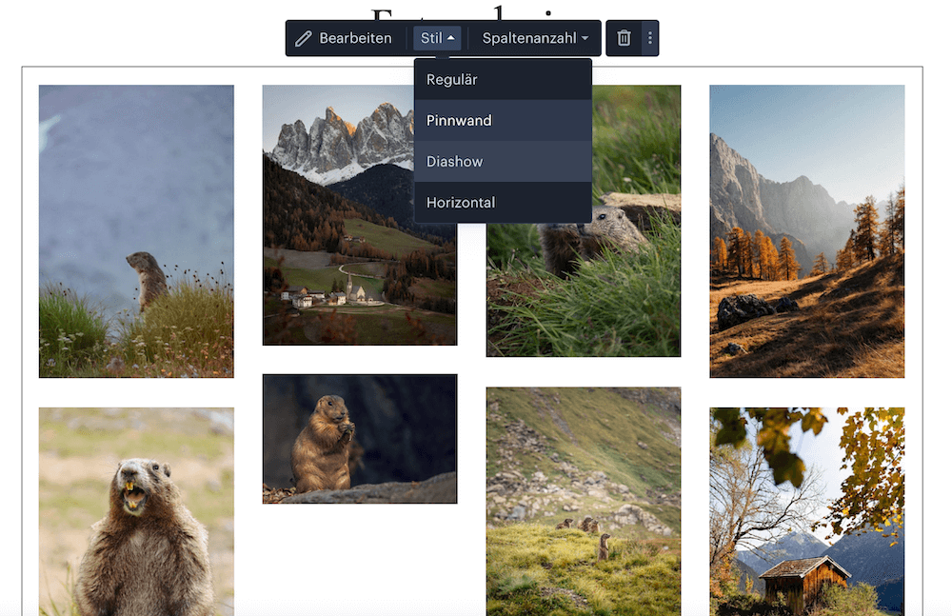This screenshot has height=616, width=952.
Task: Click the marmot eating on dark background
Action: [x=360, y=439]
